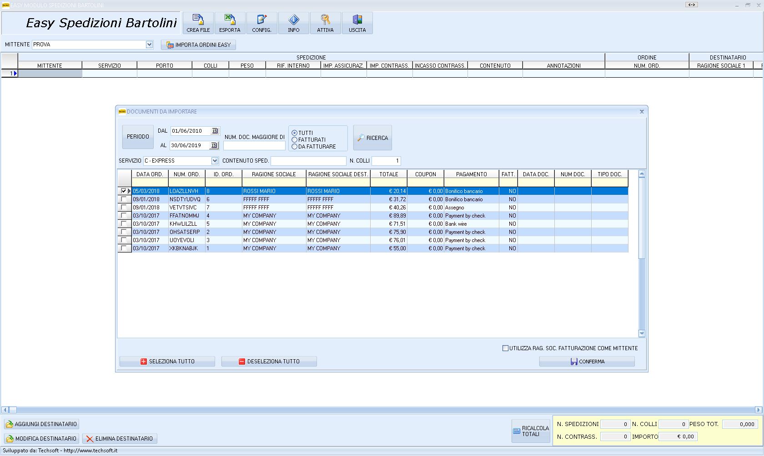Click the SERVIZIO column header in main grid
This screenshot has height=456, width=764.
click(110, 65)
